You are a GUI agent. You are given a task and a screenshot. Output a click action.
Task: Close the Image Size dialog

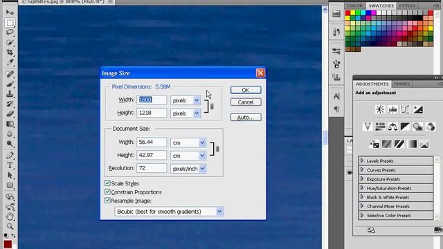(x=260, y=73)
